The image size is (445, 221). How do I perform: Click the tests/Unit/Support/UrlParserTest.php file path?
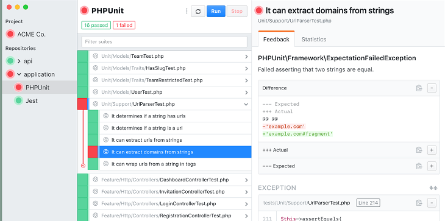point(307,203)
